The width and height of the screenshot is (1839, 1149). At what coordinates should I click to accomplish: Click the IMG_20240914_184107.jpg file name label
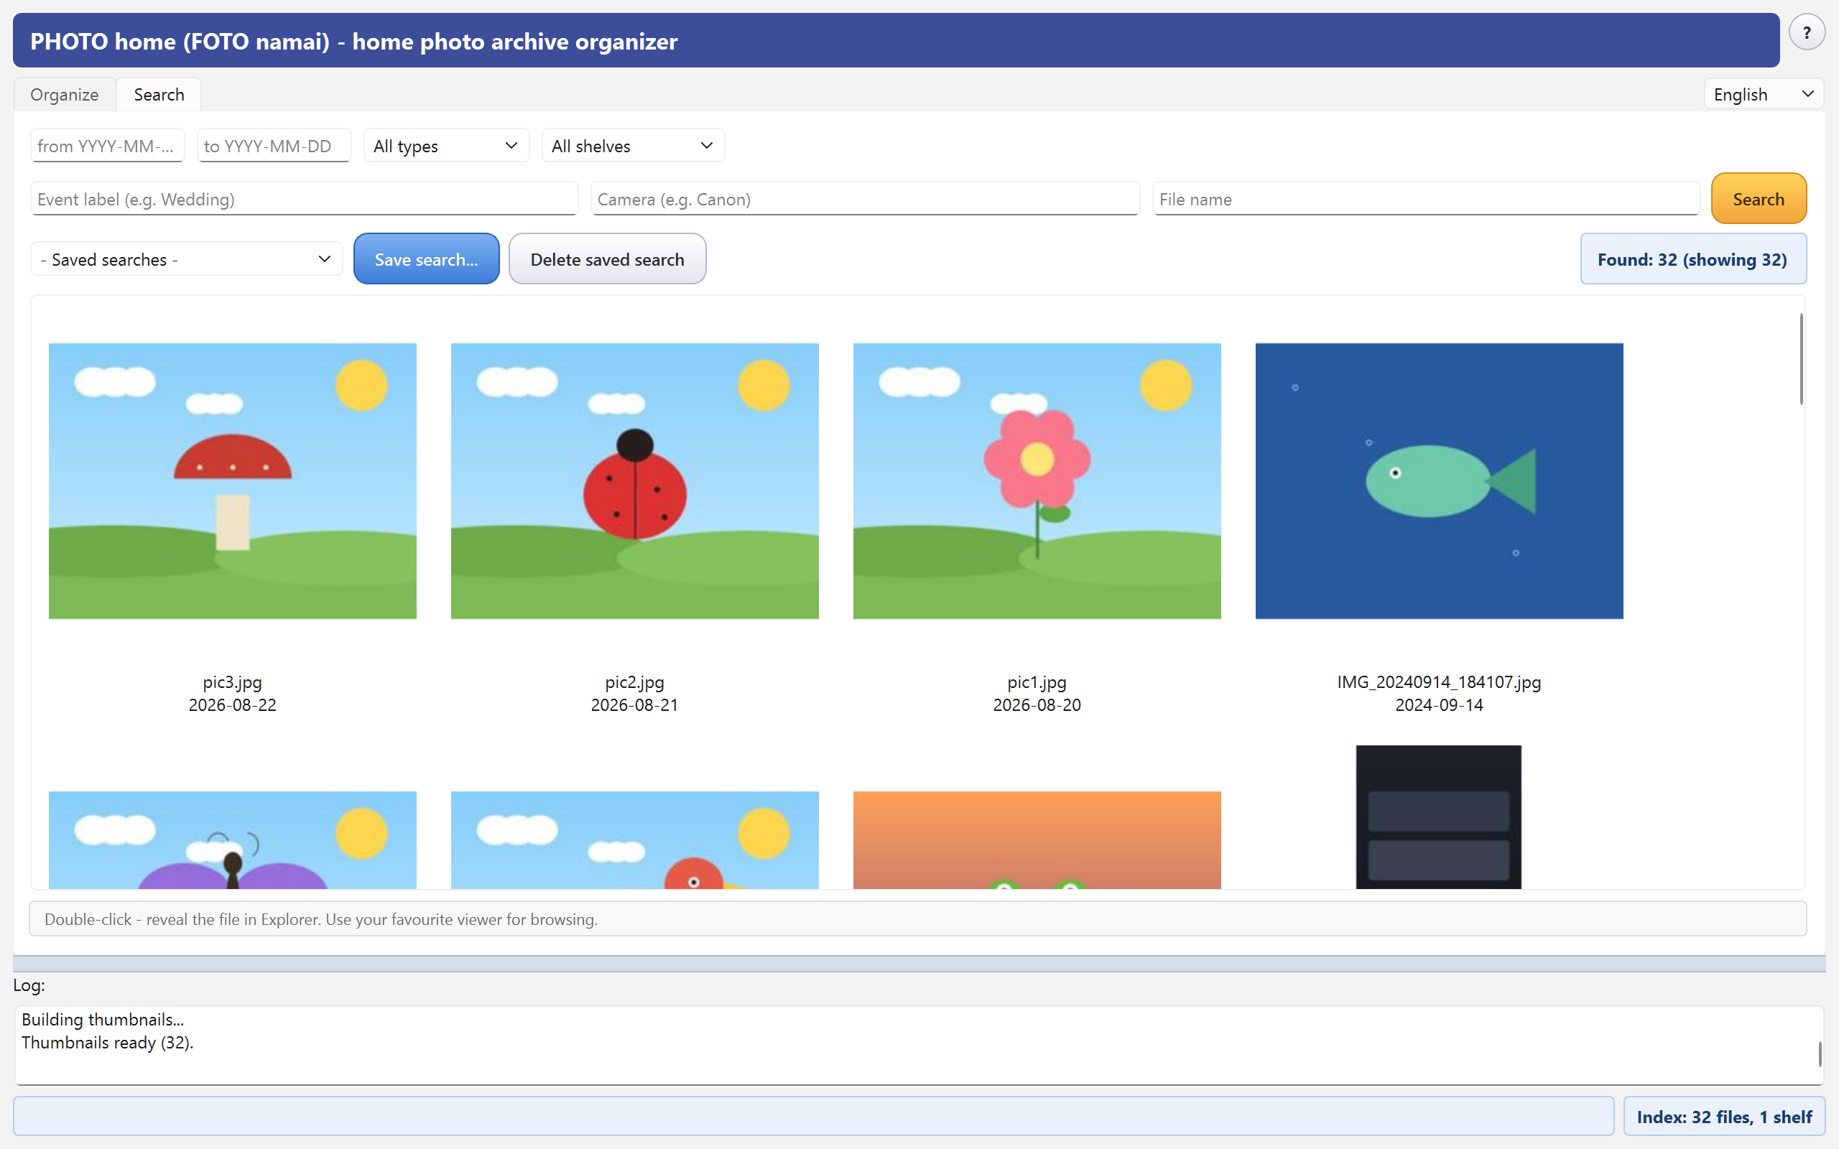(1439, 682)
